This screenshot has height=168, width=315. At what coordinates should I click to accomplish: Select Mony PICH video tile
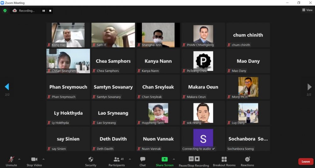point(248,87)
